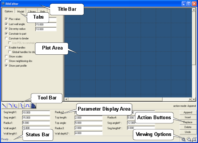The image size is (198, 143).
Task: Click the vertical scrollbar thumb of plot
Action: (x=194, y=38)
